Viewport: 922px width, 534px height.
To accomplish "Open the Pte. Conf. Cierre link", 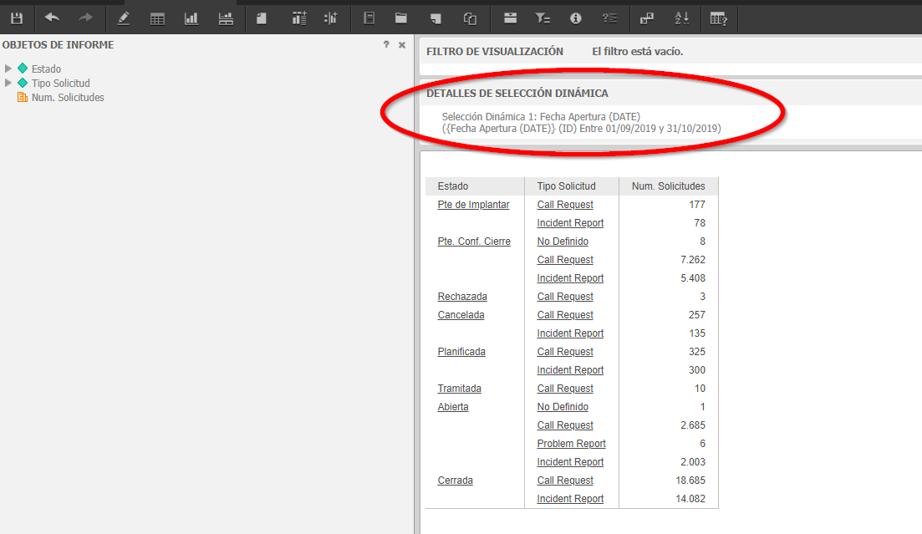I will (x=474, y=242).
